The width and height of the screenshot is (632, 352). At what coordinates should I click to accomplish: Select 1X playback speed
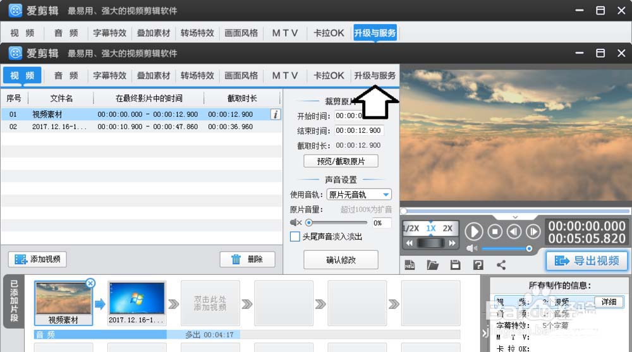point(431,228)
